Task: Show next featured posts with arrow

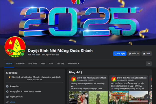Action: pyautogui.click(x=147, y=97)
